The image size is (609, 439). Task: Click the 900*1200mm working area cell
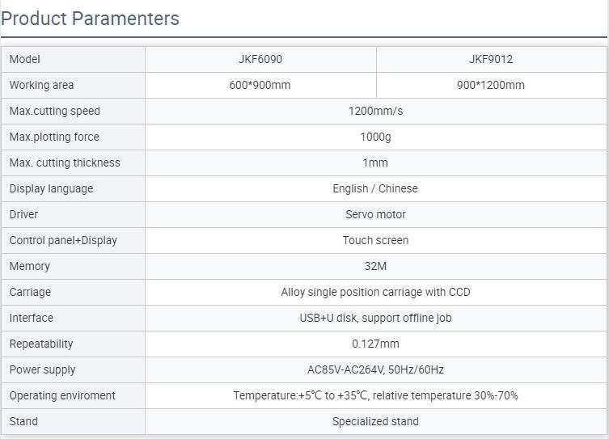coord(491,85)
